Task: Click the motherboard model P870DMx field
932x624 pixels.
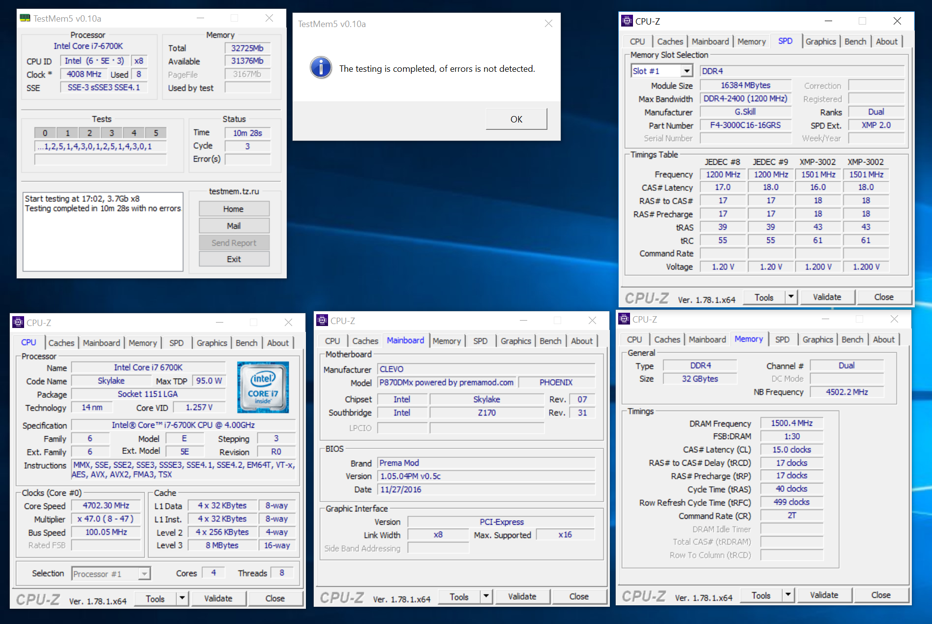Action: pyautogui.click(x=447, y=383)
